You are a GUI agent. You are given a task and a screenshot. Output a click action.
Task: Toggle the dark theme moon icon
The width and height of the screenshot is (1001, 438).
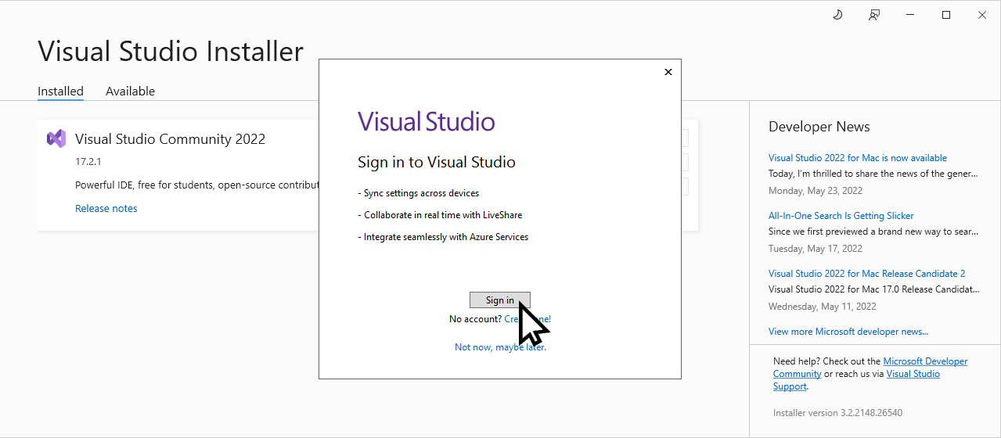[x=837, y=15]
